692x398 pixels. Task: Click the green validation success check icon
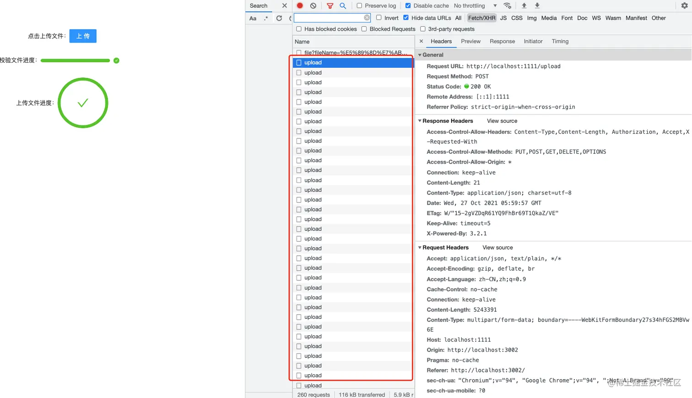(x=116, y=60)
